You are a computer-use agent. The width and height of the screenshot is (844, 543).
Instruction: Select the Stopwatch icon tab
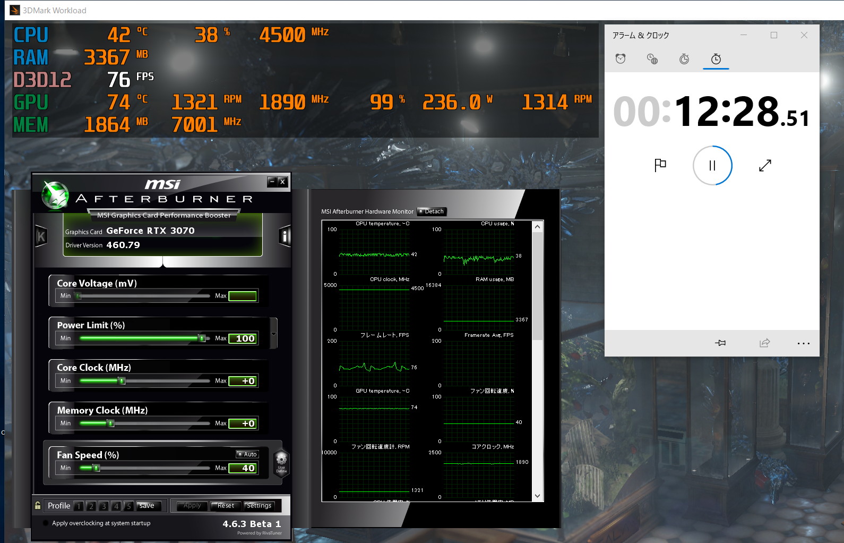coord(716,59)
